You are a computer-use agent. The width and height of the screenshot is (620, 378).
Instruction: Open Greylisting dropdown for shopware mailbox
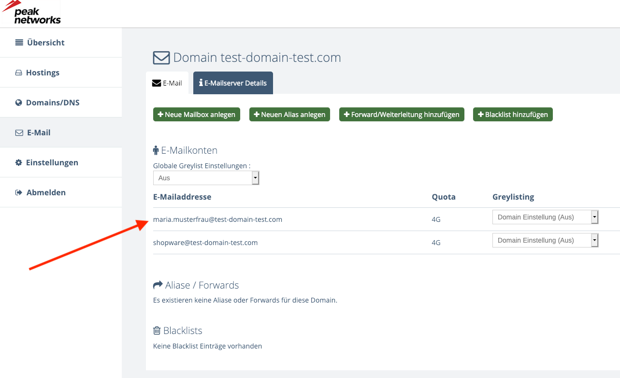(545, 241)
